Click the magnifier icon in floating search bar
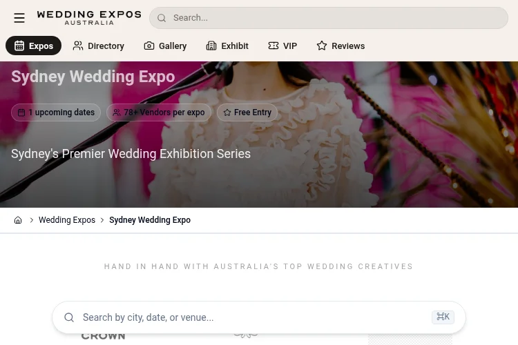The image size is (518, 345). 69,317
